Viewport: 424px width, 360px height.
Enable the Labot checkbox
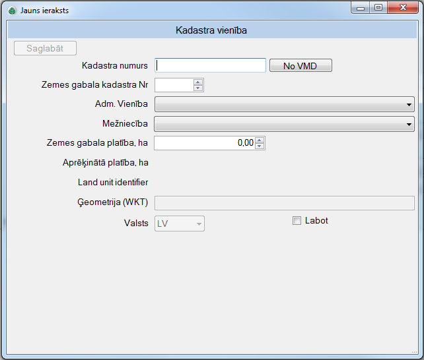[297, 221]
